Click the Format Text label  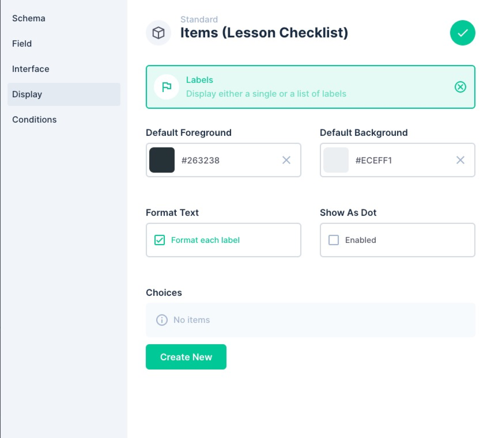pyautogui.click(x=172, y=212)
